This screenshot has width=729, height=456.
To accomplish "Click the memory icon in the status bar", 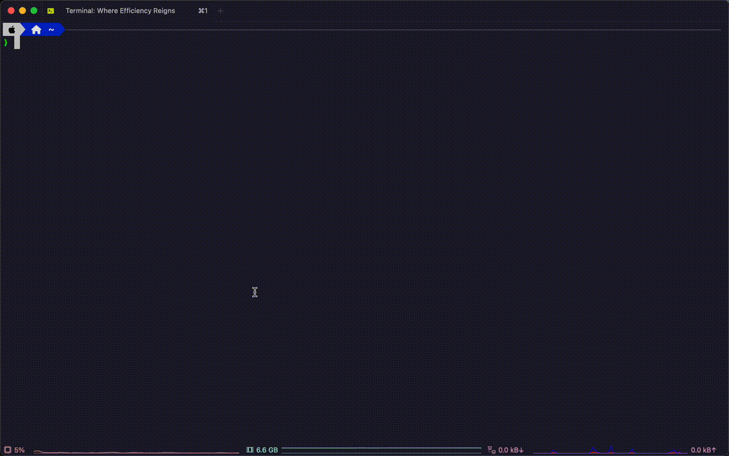I will pos(250,450).
